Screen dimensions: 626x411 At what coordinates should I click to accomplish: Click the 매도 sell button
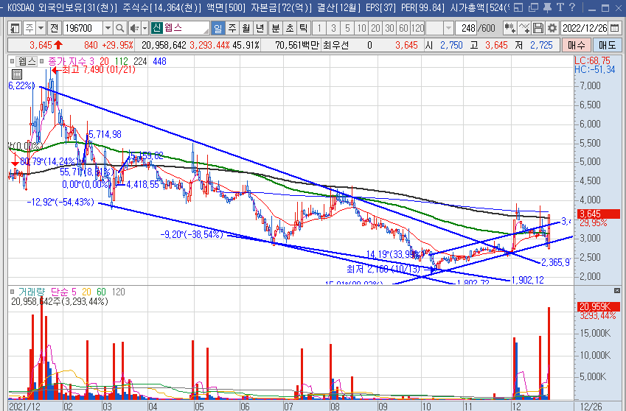tap(607, 45)
